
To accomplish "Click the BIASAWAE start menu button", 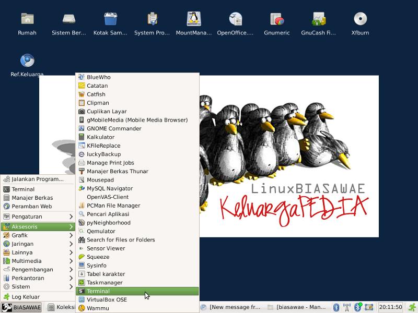I will [21, 307].
